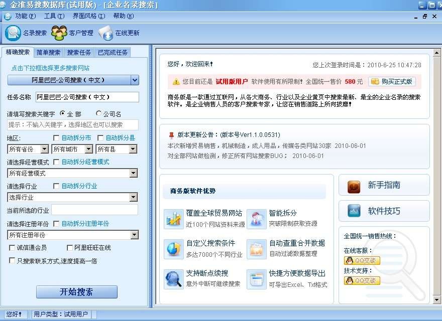
Task: Open 帮助(H) menu
Action: click(124, 16)
